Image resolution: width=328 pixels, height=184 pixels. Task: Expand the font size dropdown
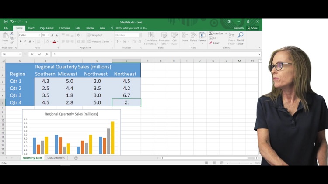click(49, 35)
